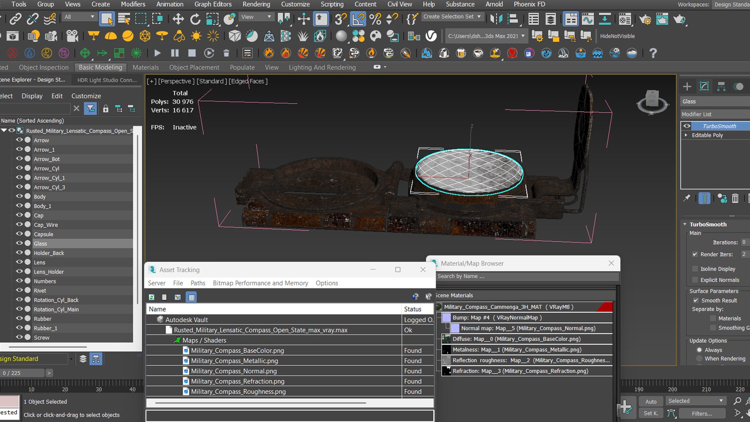The width and height of the screenshot is (750, 422).
Task: Open the Selected key filter dropdown
Action: [696, 401]
